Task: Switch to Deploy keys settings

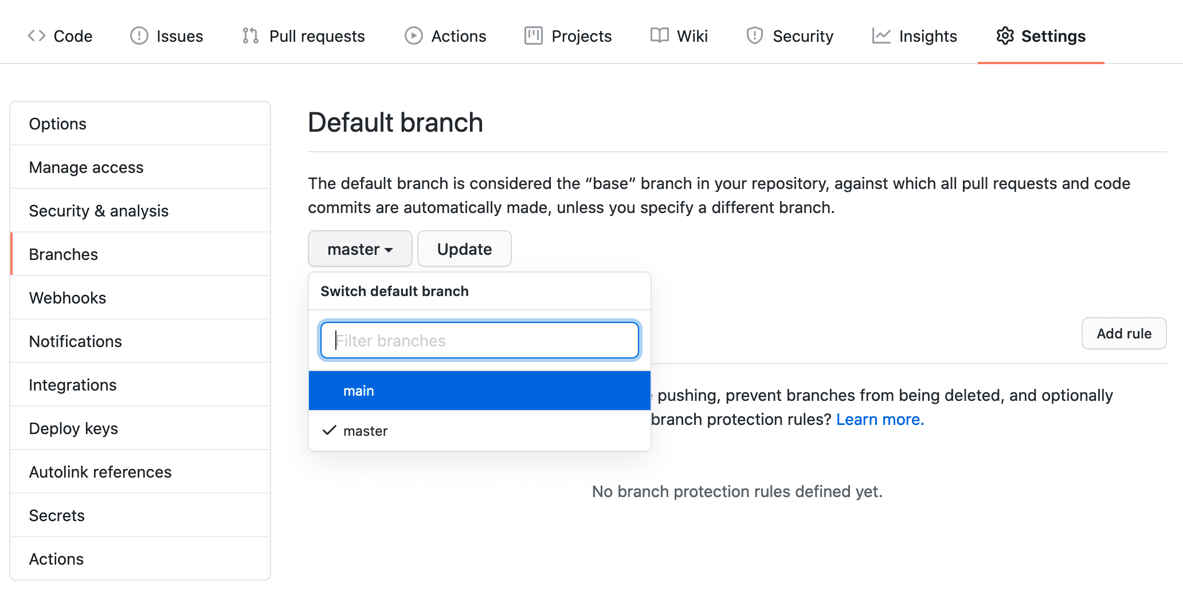Action: tap(73, 428)
